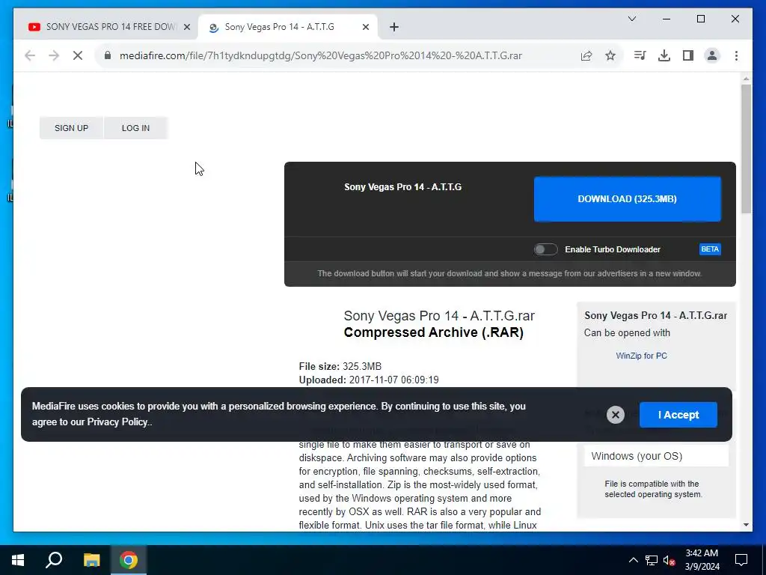Click scrollbar up arrow

click(x=746, y=78)
